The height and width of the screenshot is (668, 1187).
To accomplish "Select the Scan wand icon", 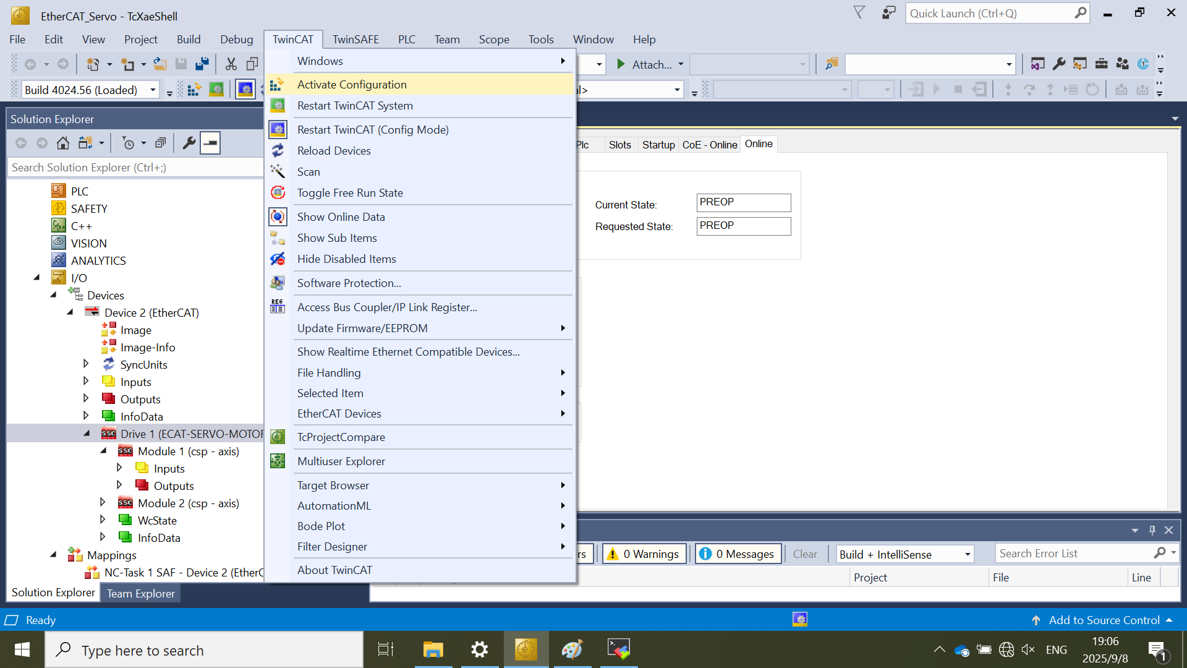I will point(278,171).
